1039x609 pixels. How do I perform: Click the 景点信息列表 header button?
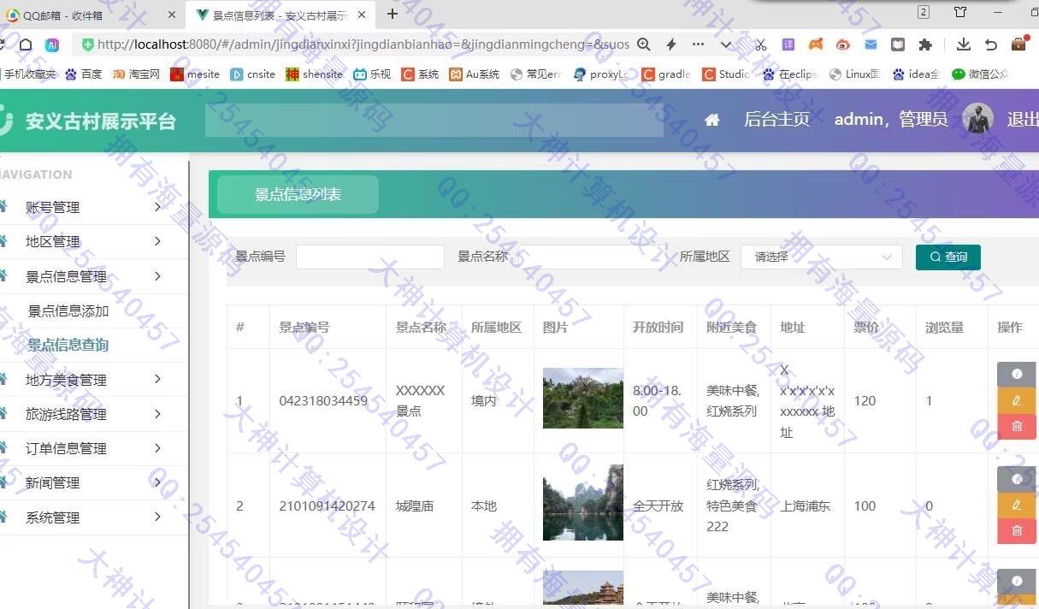(x=298, y=194)
